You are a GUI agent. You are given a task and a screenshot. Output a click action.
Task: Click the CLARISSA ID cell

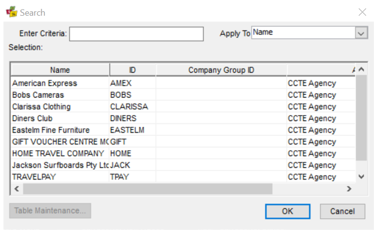[x=132, y=107]
